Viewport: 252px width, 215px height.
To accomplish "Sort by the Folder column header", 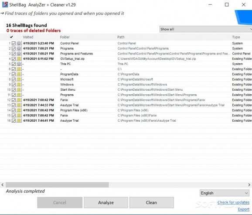I will [65, 37].
